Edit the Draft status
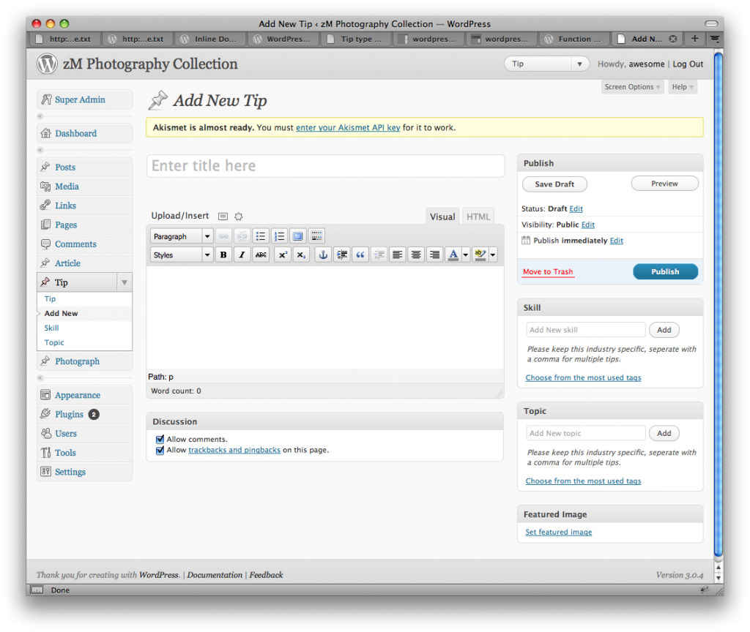The image size is (750, 632). 576,208
